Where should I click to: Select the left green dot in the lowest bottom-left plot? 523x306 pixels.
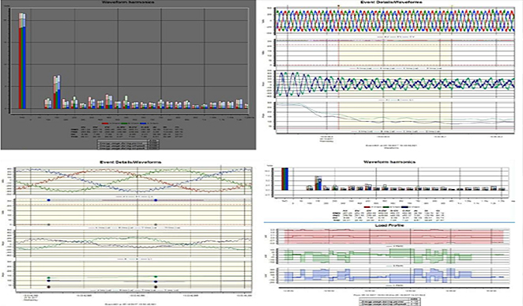click(x=49, y=278)
